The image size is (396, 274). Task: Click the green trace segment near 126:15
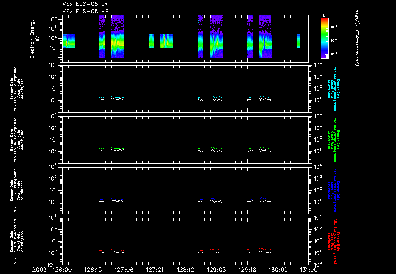coord(102,149)
